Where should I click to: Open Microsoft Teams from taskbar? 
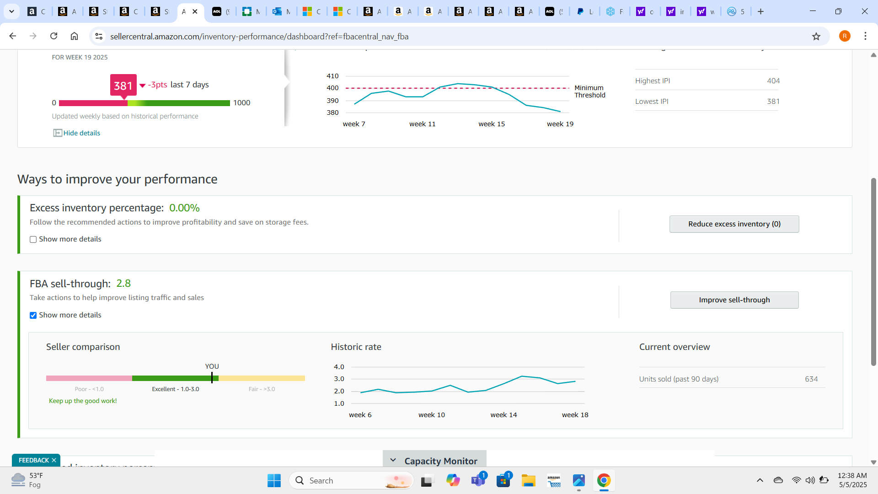click(x=478, y=480)
